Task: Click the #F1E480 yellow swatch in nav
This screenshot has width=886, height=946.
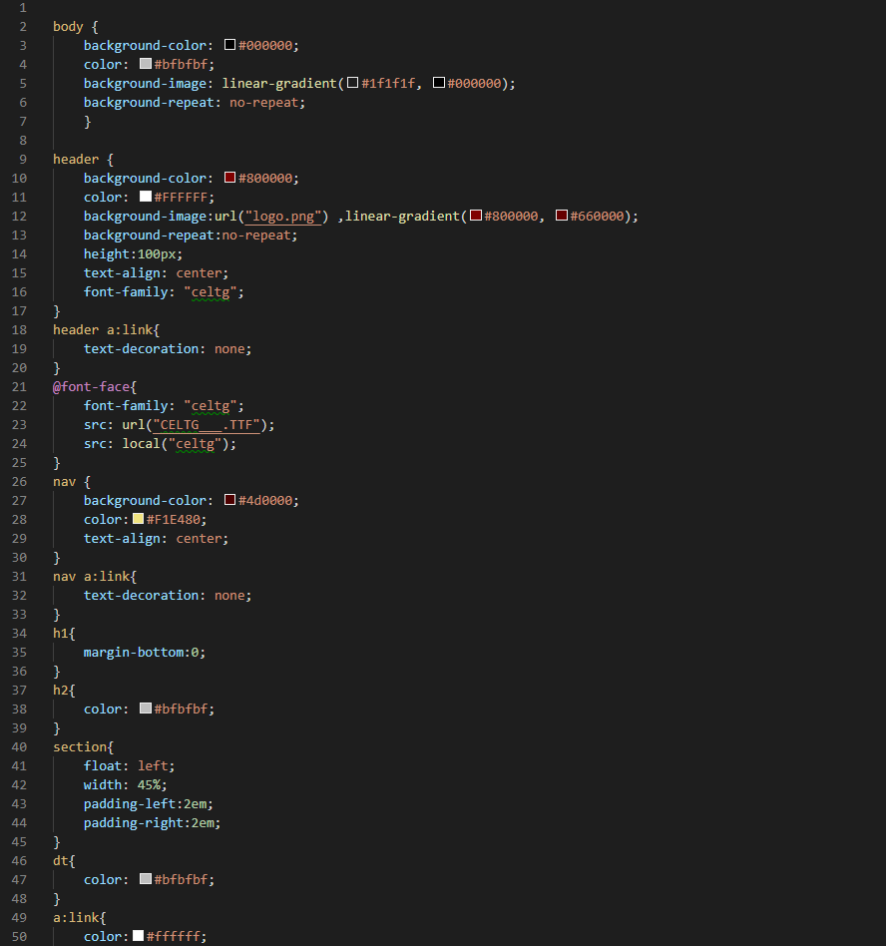Action: coord(139,519)
